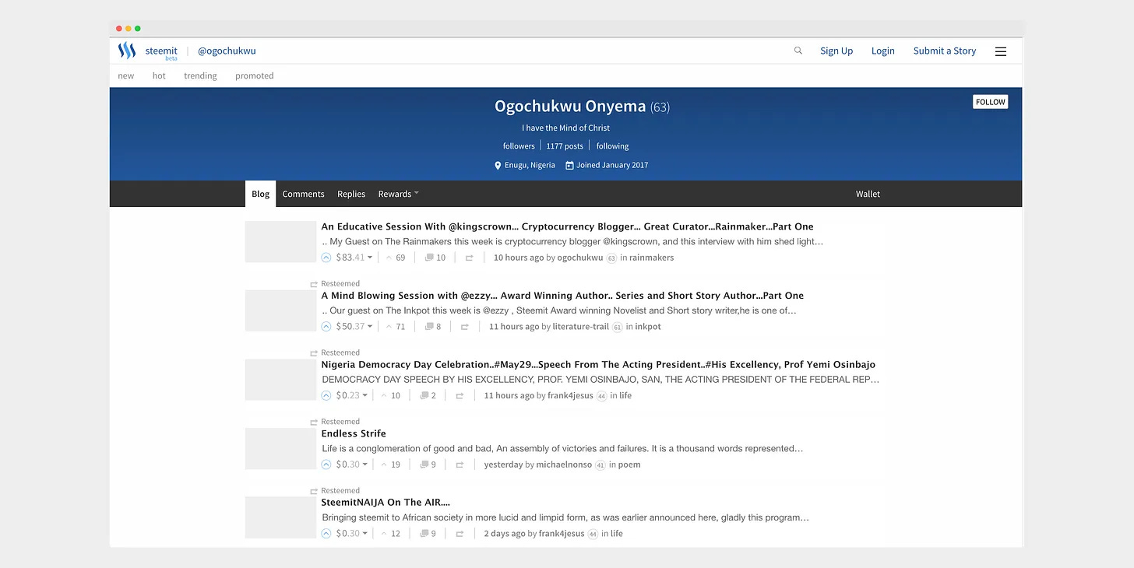Click the 10 votes count on Democracy post

396,395
